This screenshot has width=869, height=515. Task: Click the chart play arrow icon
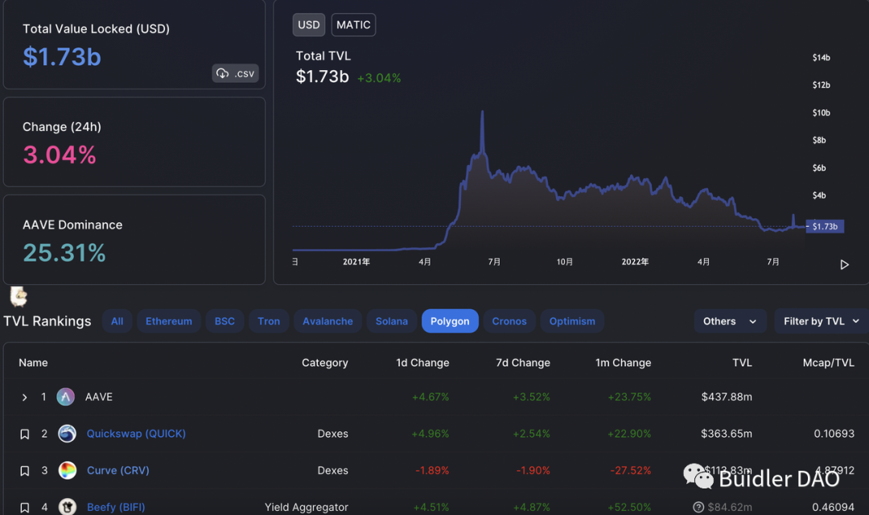point(844,265)
